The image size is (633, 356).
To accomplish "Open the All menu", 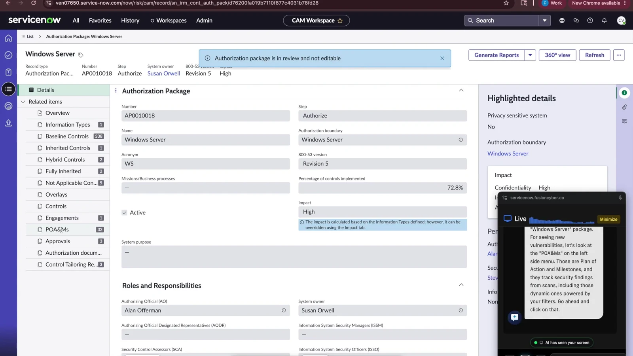I will pos(76,21).
